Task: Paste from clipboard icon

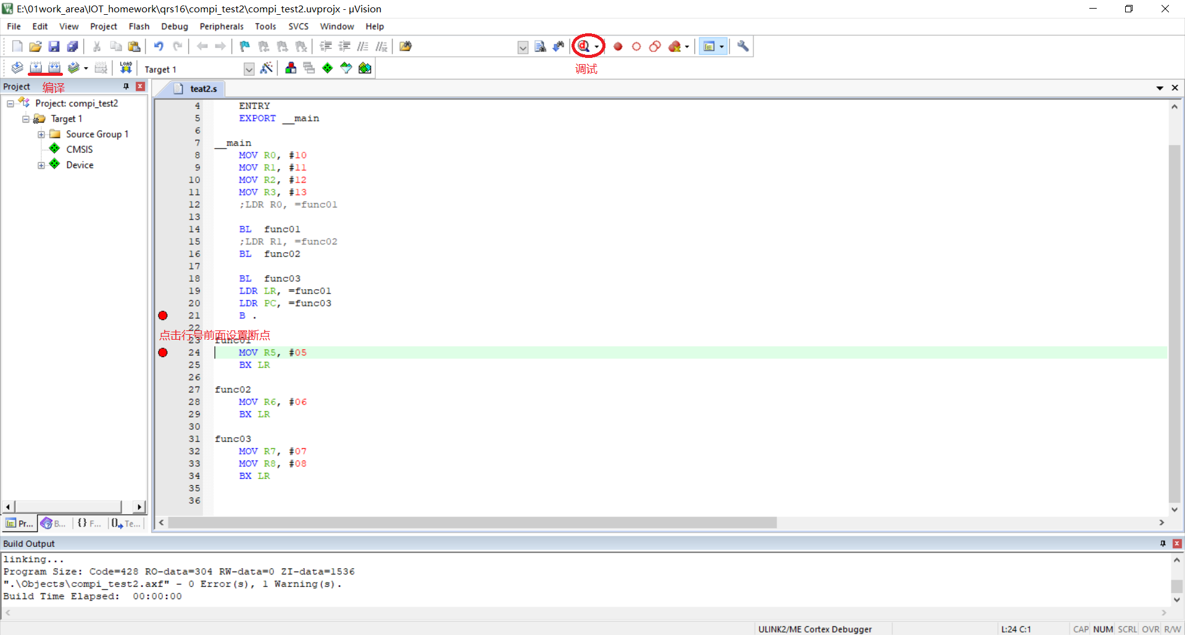Action: 134,46
